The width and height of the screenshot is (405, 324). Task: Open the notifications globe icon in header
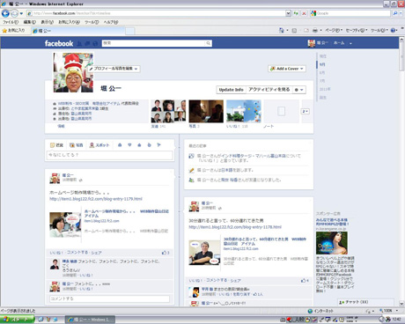coord(95,43)
